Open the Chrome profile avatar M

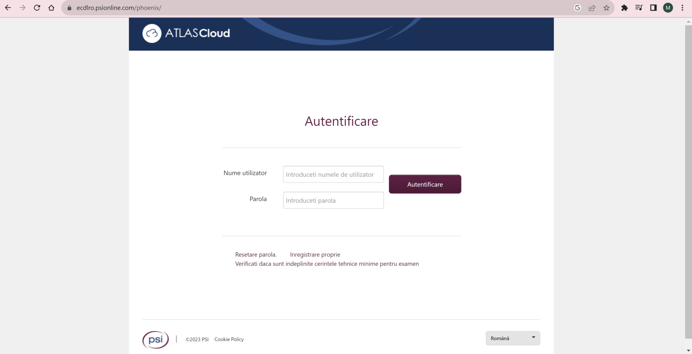(668, 7)
